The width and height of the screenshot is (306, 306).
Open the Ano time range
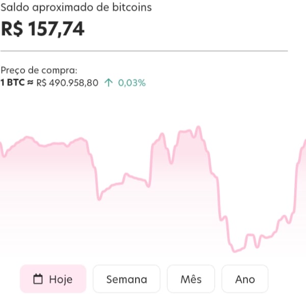[245, 279]
